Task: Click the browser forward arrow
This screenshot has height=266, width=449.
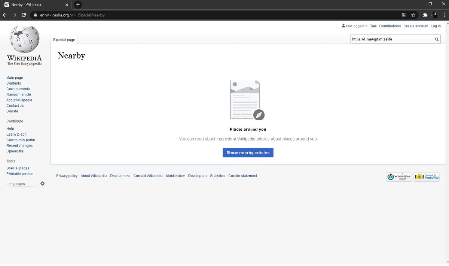Action: tap(14, 15)
